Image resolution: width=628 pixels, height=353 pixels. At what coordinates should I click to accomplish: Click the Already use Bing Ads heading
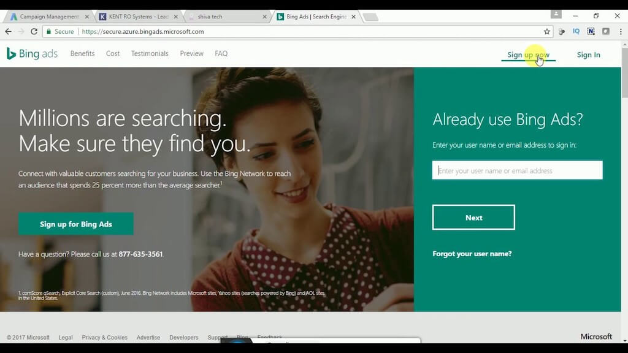tap(507, 120)
